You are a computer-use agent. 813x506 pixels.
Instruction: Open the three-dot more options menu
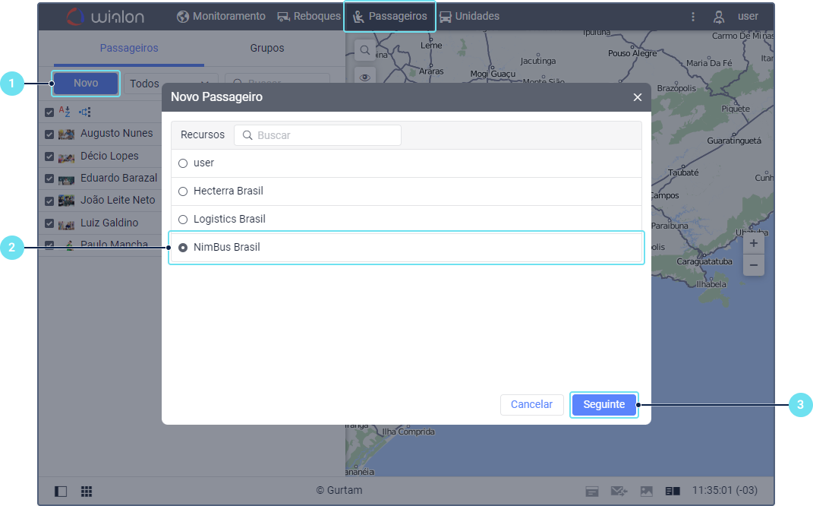coord(693,17)
